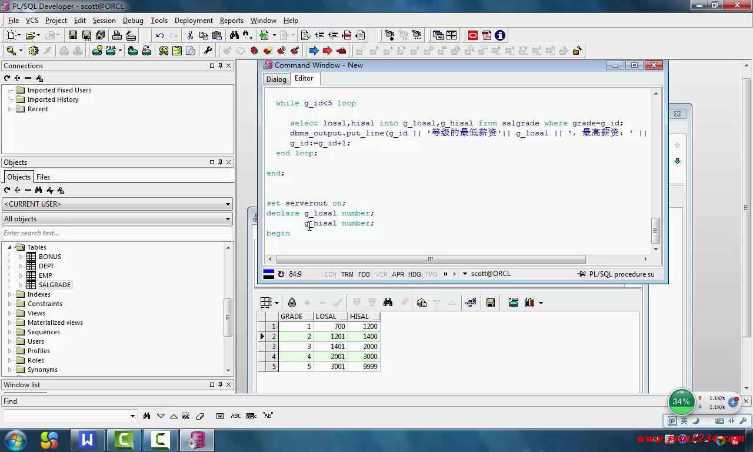
Task: Open scott@ORCL connection dropdown in status bar
Action: (465, 274)
